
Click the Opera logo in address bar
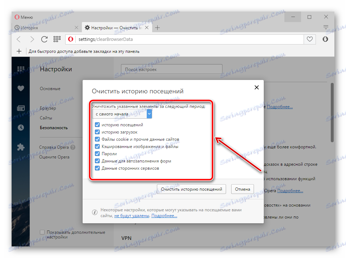click(x=71, y=39)
